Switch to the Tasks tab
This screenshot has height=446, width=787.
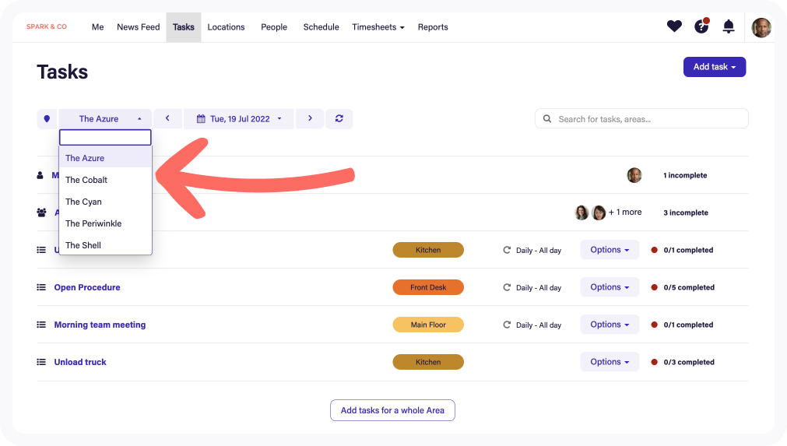(x=184, y=27)
